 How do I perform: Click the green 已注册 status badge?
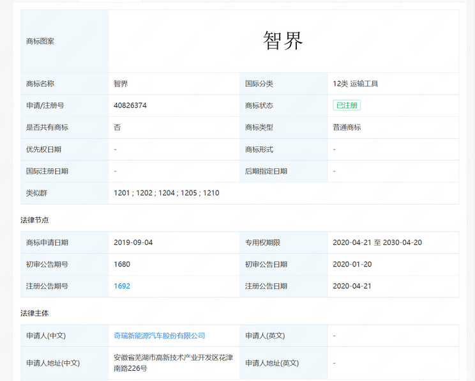tap(346, 105)
